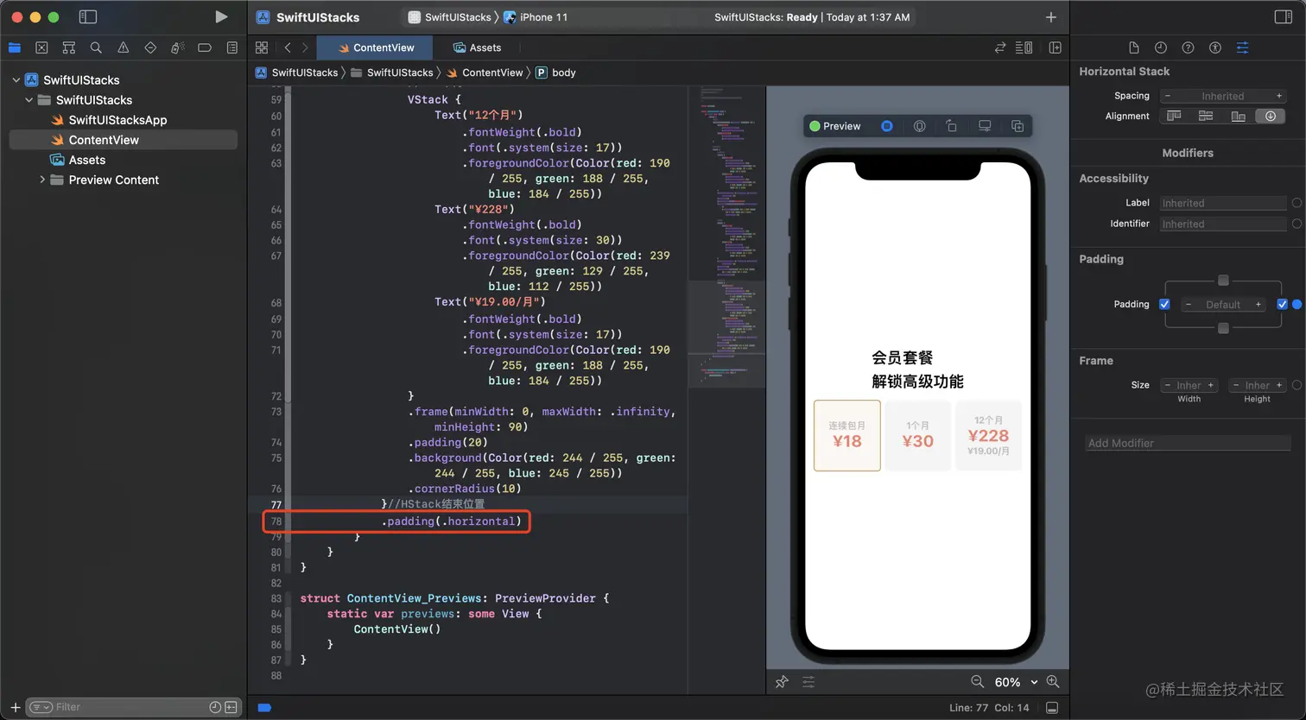Open preview device settings
The height and width of the screenshot is (720, 1306).
(x=984, y=126)
